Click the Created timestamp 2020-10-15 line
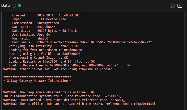Image resolution: width=187 pixels, height=110 pixels. point(59,15)
